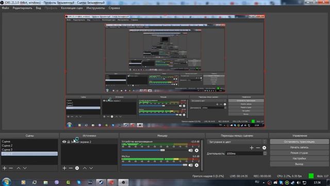Open the Инструменты menu
The image size is (330, 186).
pos(95,8)
